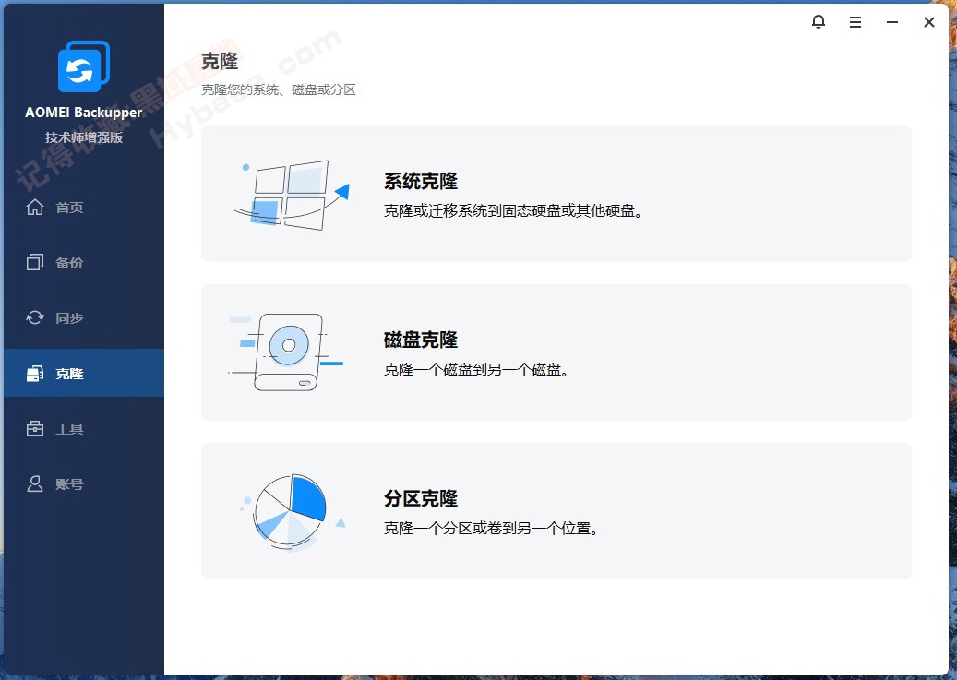Open the hamburger menu icon

point(855,21)
